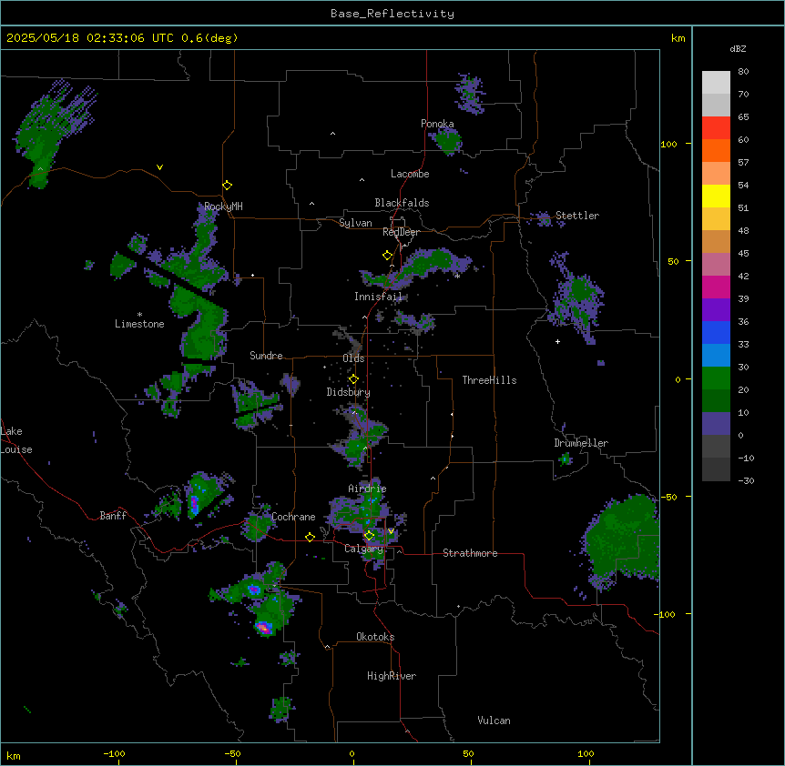Click the Lacombe label

tap(410, 174)
